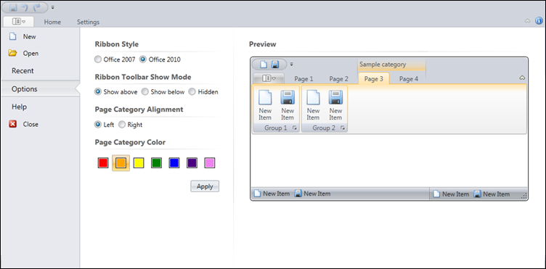Switch to the Settings tab

[x=88, y=22]
